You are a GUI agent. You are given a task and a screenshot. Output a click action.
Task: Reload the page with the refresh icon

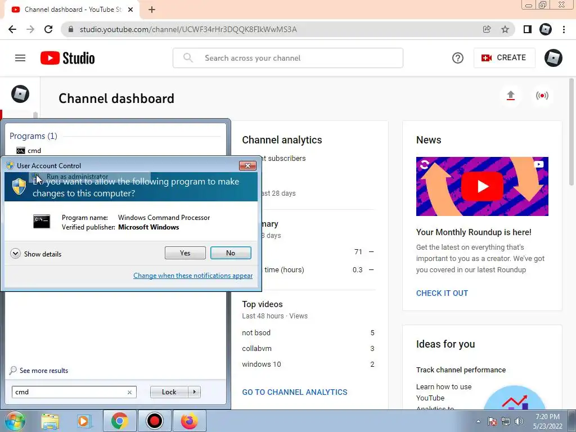pyautogui.click(x=48, y=29)
